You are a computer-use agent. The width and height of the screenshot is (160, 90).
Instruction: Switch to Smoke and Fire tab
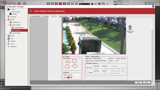point(122,16)
